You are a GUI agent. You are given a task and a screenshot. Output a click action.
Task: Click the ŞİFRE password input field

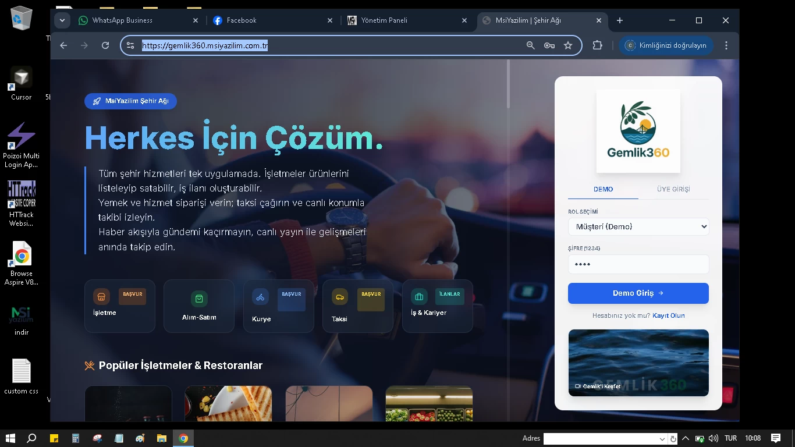[x=638, y=264]
